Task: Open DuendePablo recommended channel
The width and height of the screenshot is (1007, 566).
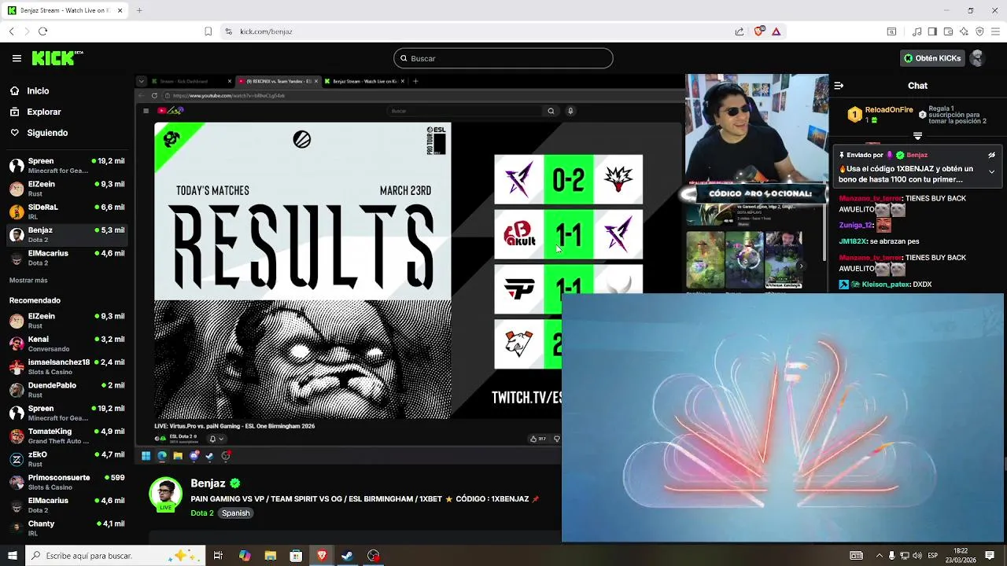Action: point(67,390)
